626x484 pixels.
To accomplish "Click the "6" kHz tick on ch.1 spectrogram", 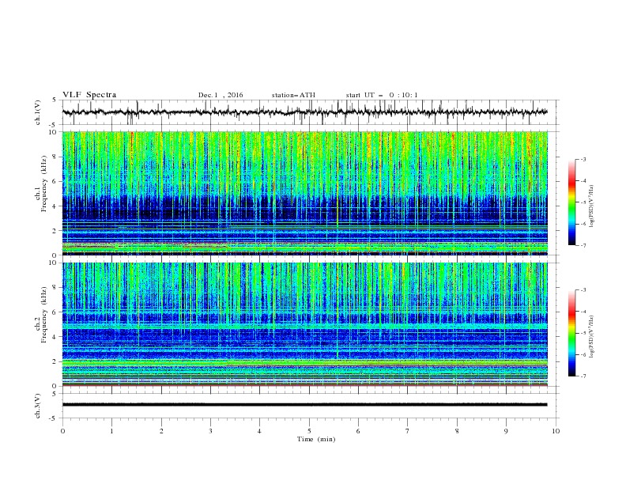I will (x=56, y=181).
